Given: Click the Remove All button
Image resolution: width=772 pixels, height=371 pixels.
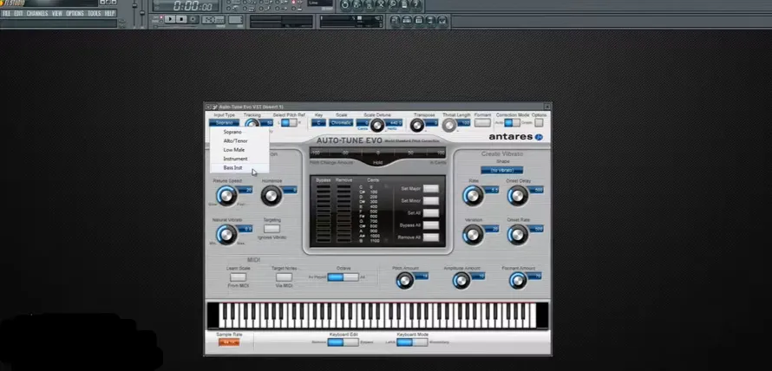Looking at the screenshot, I should (431, 238).
